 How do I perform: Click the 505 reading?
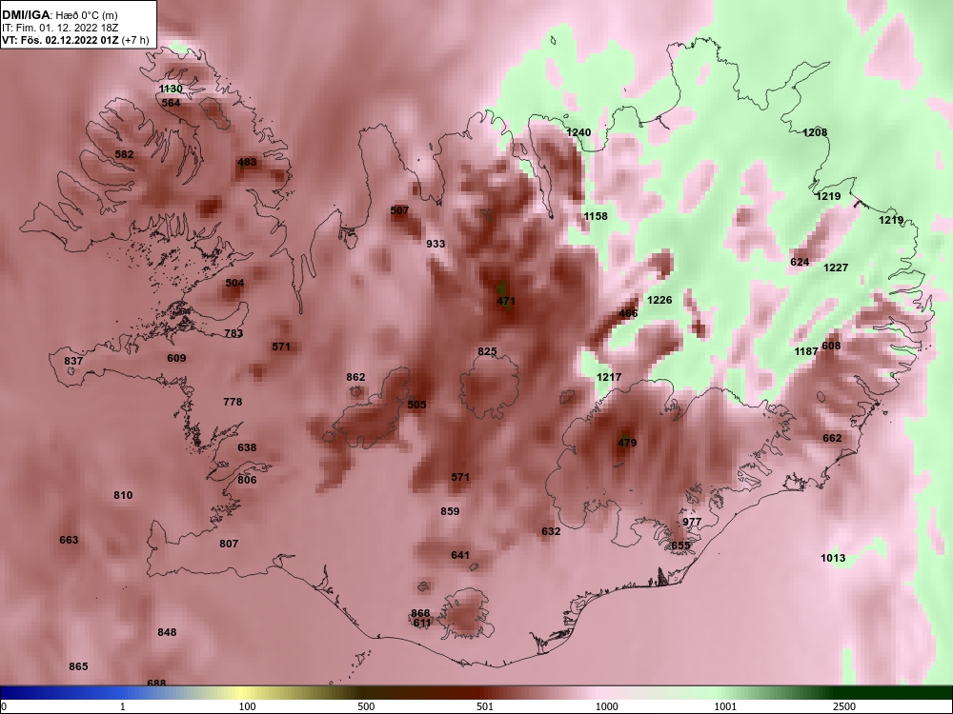coord(417,405)
